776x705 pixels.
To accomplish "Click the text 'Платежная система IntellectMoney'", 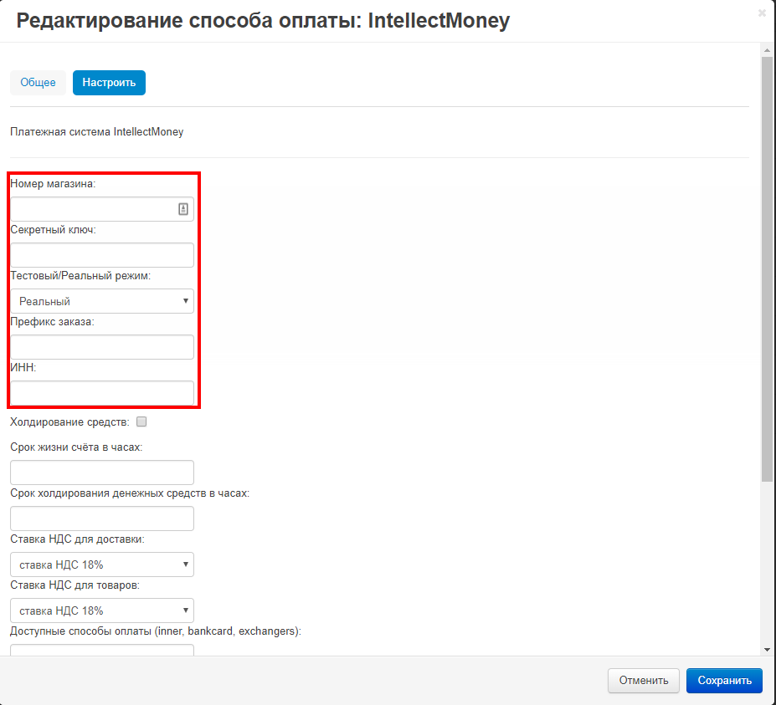I will (97, 132).
